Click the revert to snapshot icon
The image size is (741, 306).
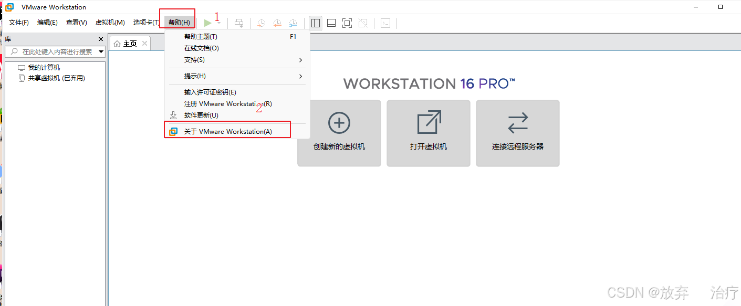pyautogui.click(x=277, y=23)
